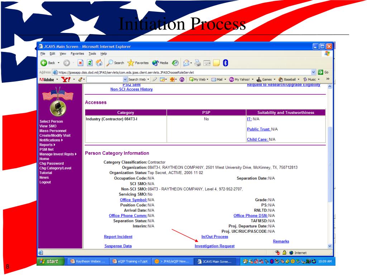The width and height of the screenshot is (367, 275).
Task: Open the Favorites menu
Action: coord(77,54)
